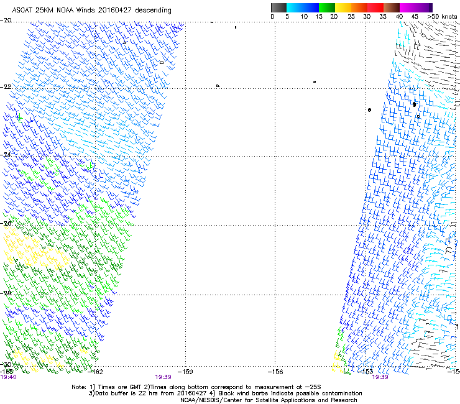Screen dimensions: 460x404
Task: Click the yellow 20-25 knots legend segment
Action: click(343, 7)
